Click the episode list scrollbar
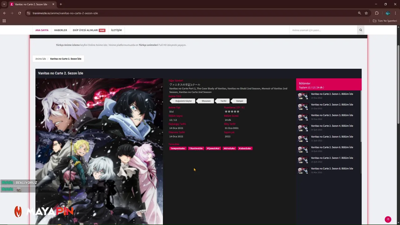The height and width of the screenshot is (225, 400). pyautogui.click(x=361, y=116)
